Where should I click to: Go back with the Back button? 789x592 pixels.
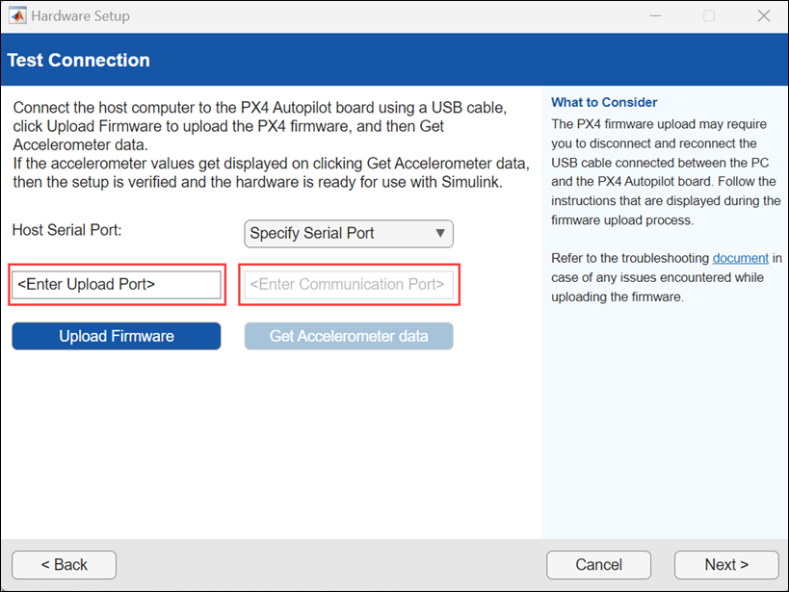(65, 565)
